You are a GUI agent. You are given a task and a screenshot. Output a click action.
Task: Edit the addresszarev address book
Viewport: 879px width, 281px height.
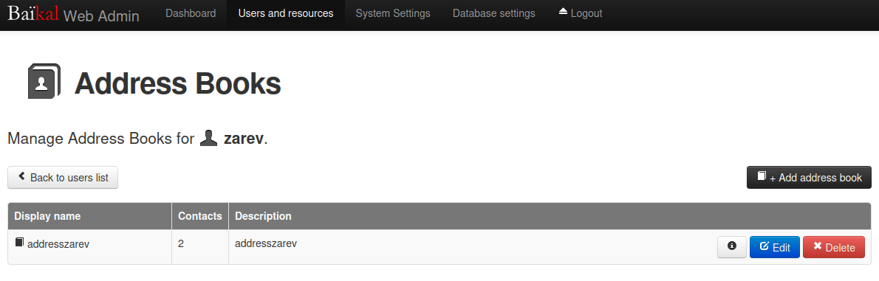[775, 247]
